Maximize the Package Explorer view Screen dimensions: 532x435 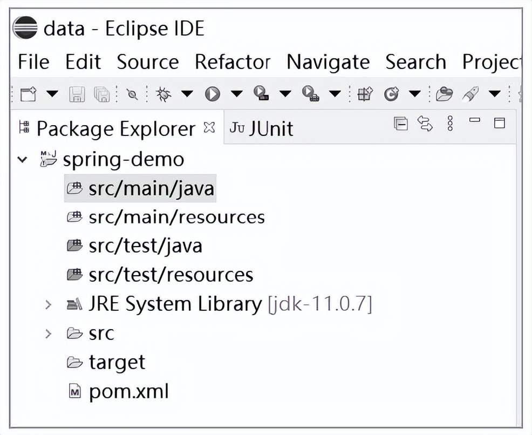coord(500,123)
